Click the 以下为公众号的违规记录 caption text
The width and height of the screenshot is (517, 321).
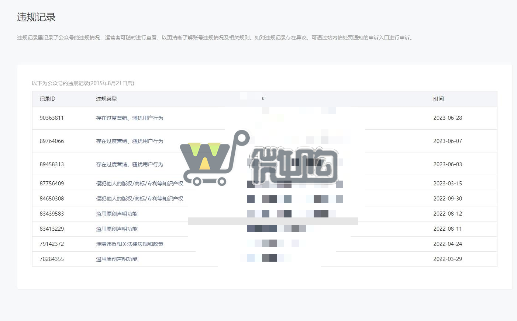pos(83,83)
